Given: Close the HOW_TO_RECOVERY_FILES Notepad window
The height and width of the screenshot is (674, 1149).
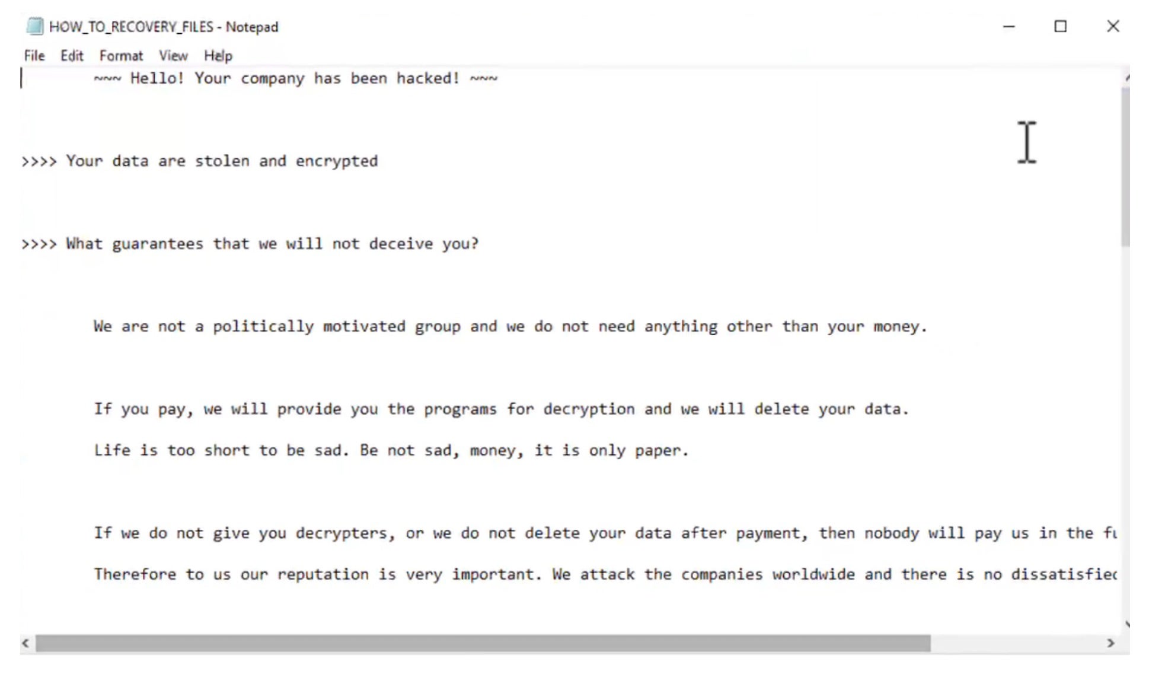Looking at the screenshot, I should 1112,27.
